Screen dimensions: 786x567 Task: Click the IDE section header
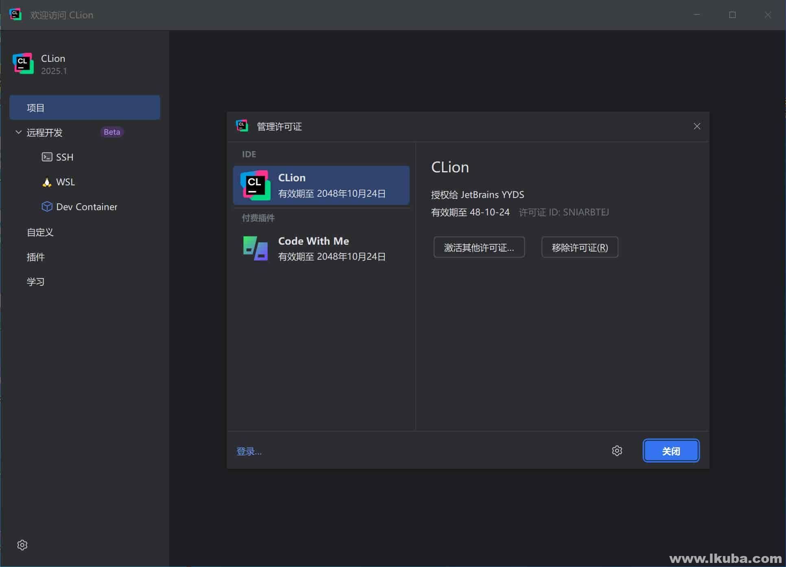(x=249, y=154)
